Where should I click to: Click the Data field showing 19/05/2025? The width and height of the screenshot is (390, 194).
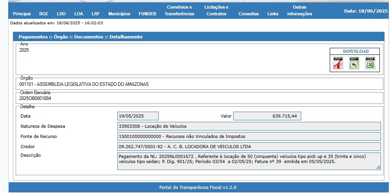pyautogui.click(x=138, y=116)
